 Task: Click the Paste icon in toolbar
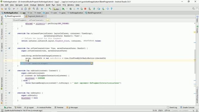29,9
